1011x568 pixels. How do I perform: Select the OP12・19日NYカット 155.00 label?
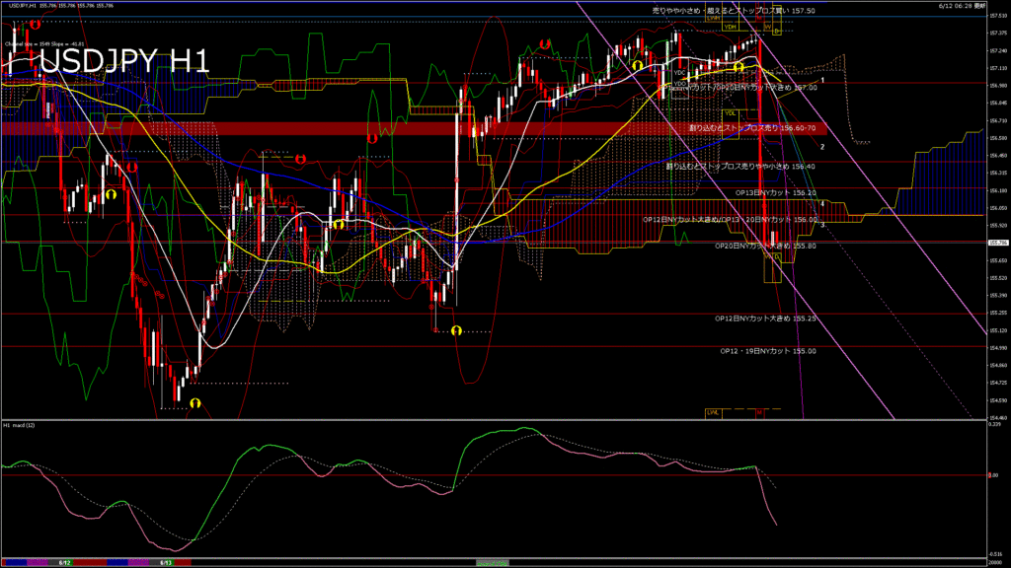click(768, 351)
